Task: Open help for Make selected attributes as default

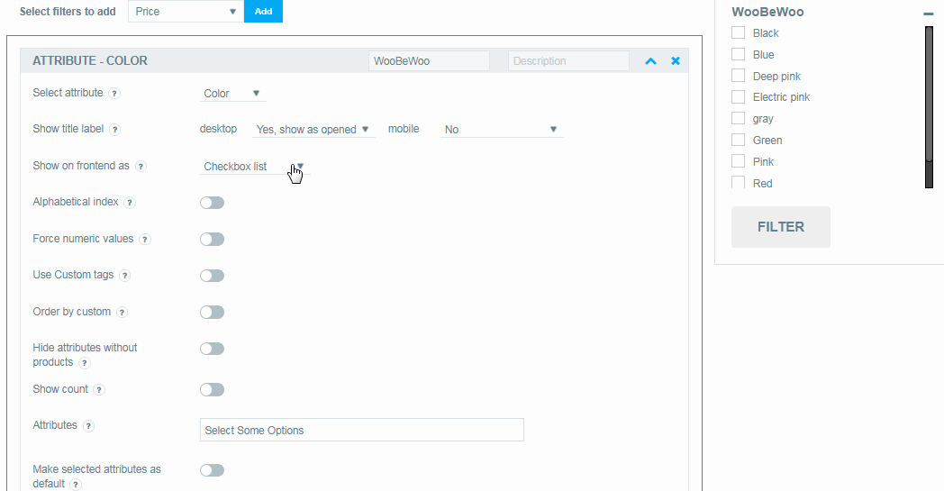Action: [76, 485]
